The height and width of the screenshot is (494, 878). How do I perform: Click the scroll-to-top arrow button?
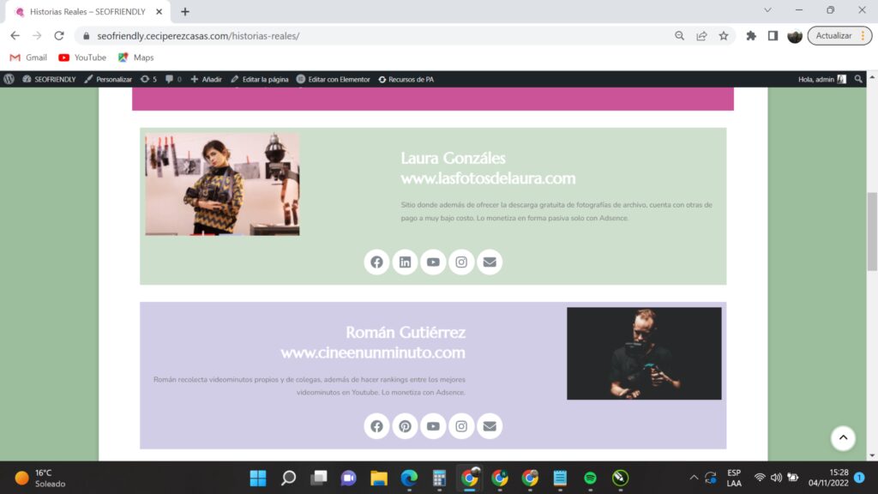(x=843, y=438)
